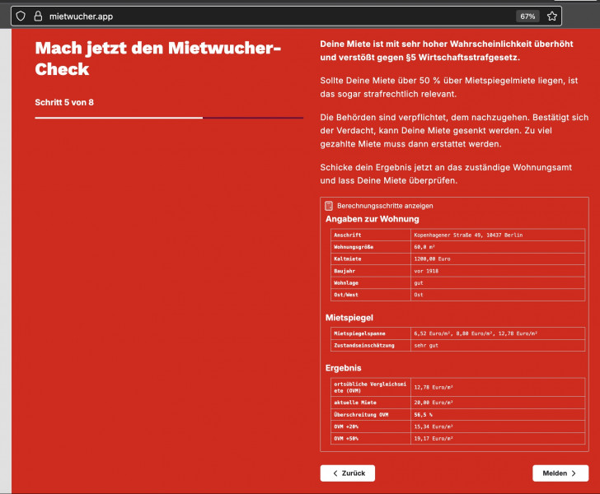
Task: Click the 'aktuelle Miete' row label
Action: pos(355,403)
